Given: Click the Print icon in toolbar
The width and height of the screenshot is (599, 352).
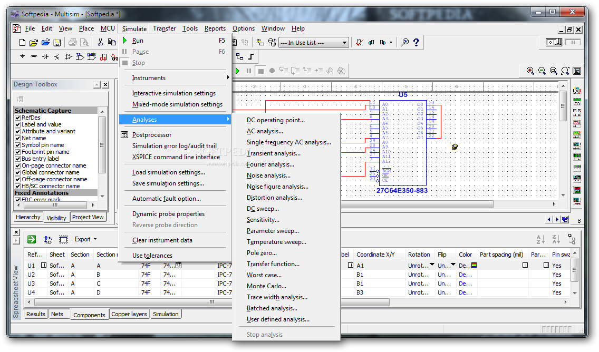Looking at the screenshot, I should pyautogui.click(x=73, y=42).
